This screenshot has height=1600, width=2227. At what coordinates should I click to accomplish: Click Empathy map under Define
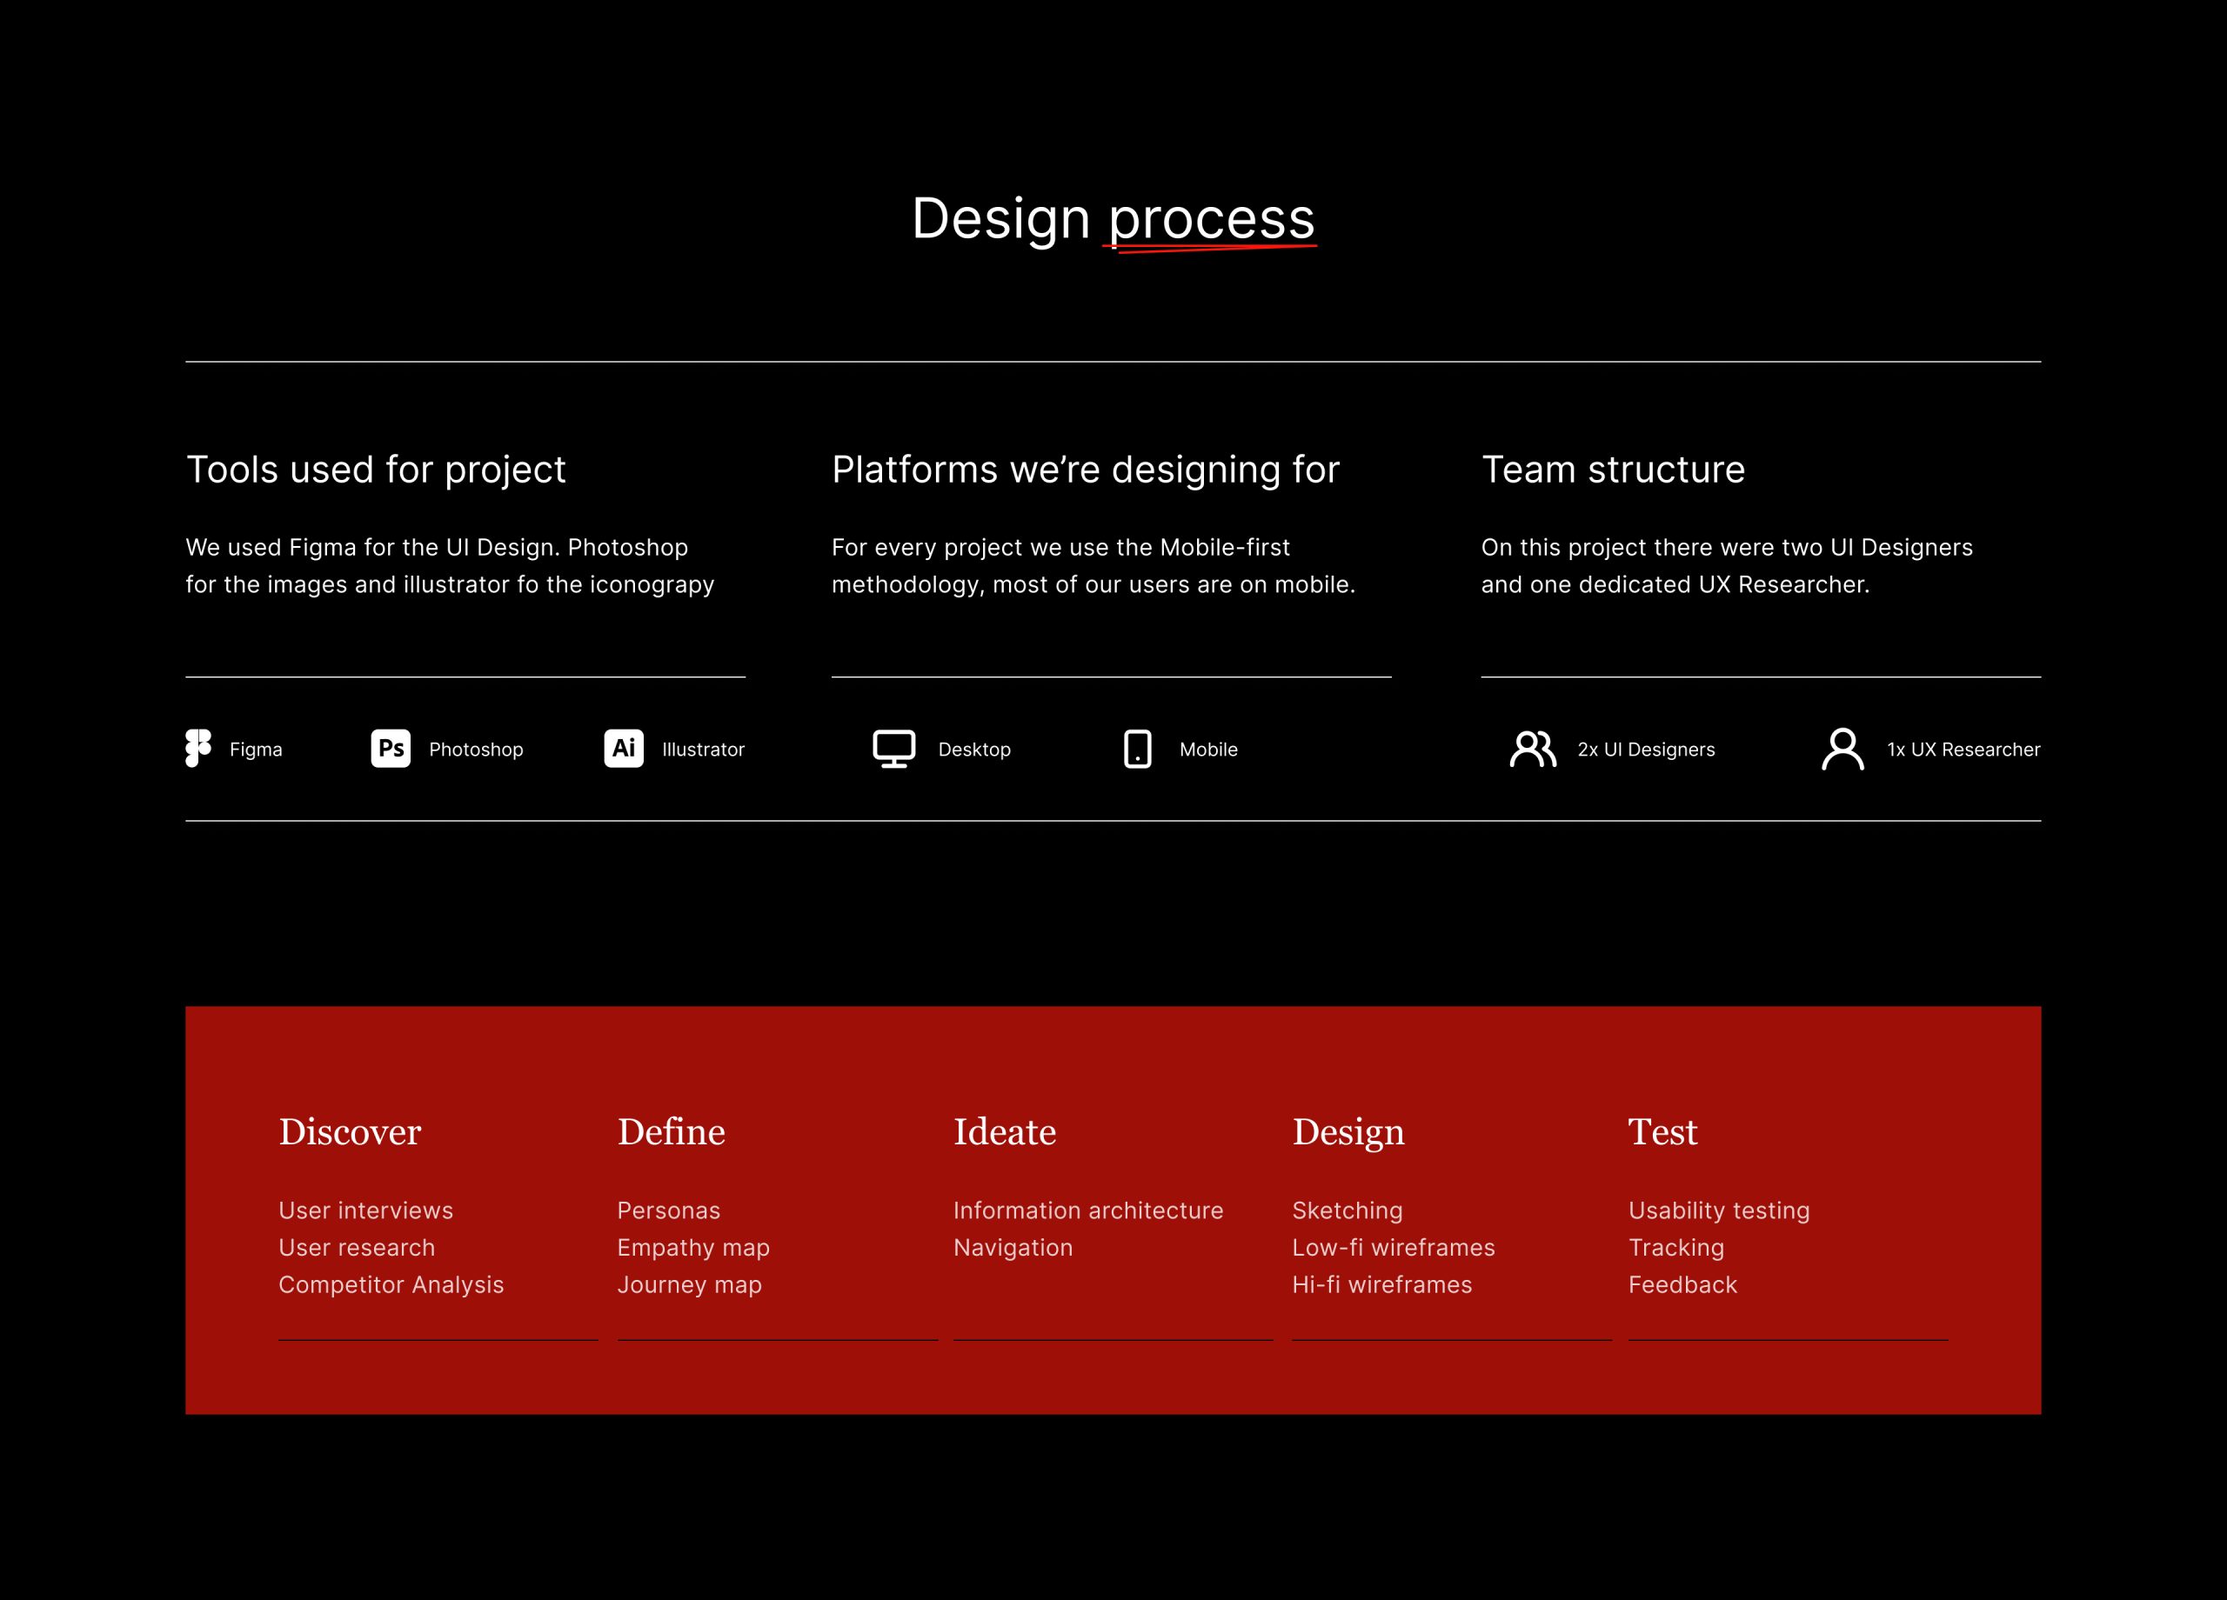pos(693,1248)
